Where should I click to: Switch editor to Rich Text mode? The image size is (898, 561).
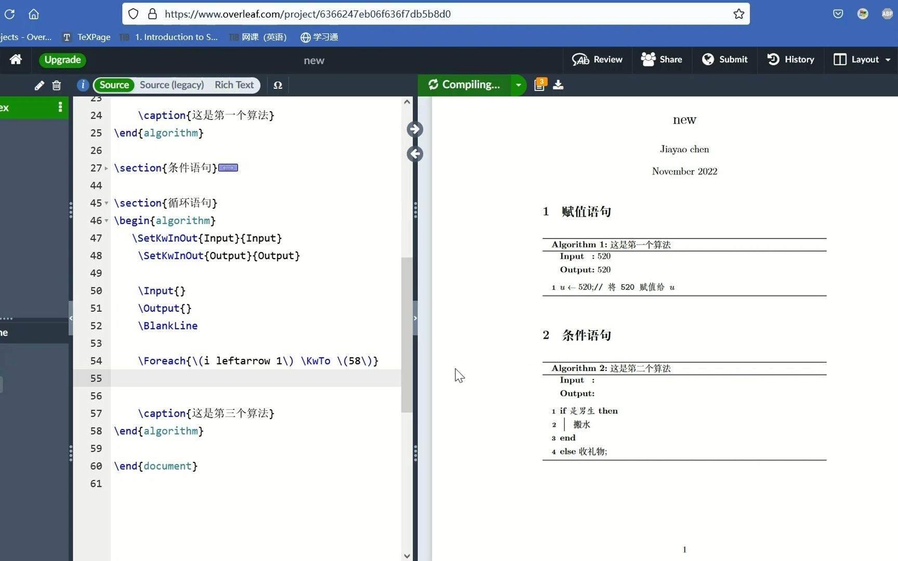point(234,85)
